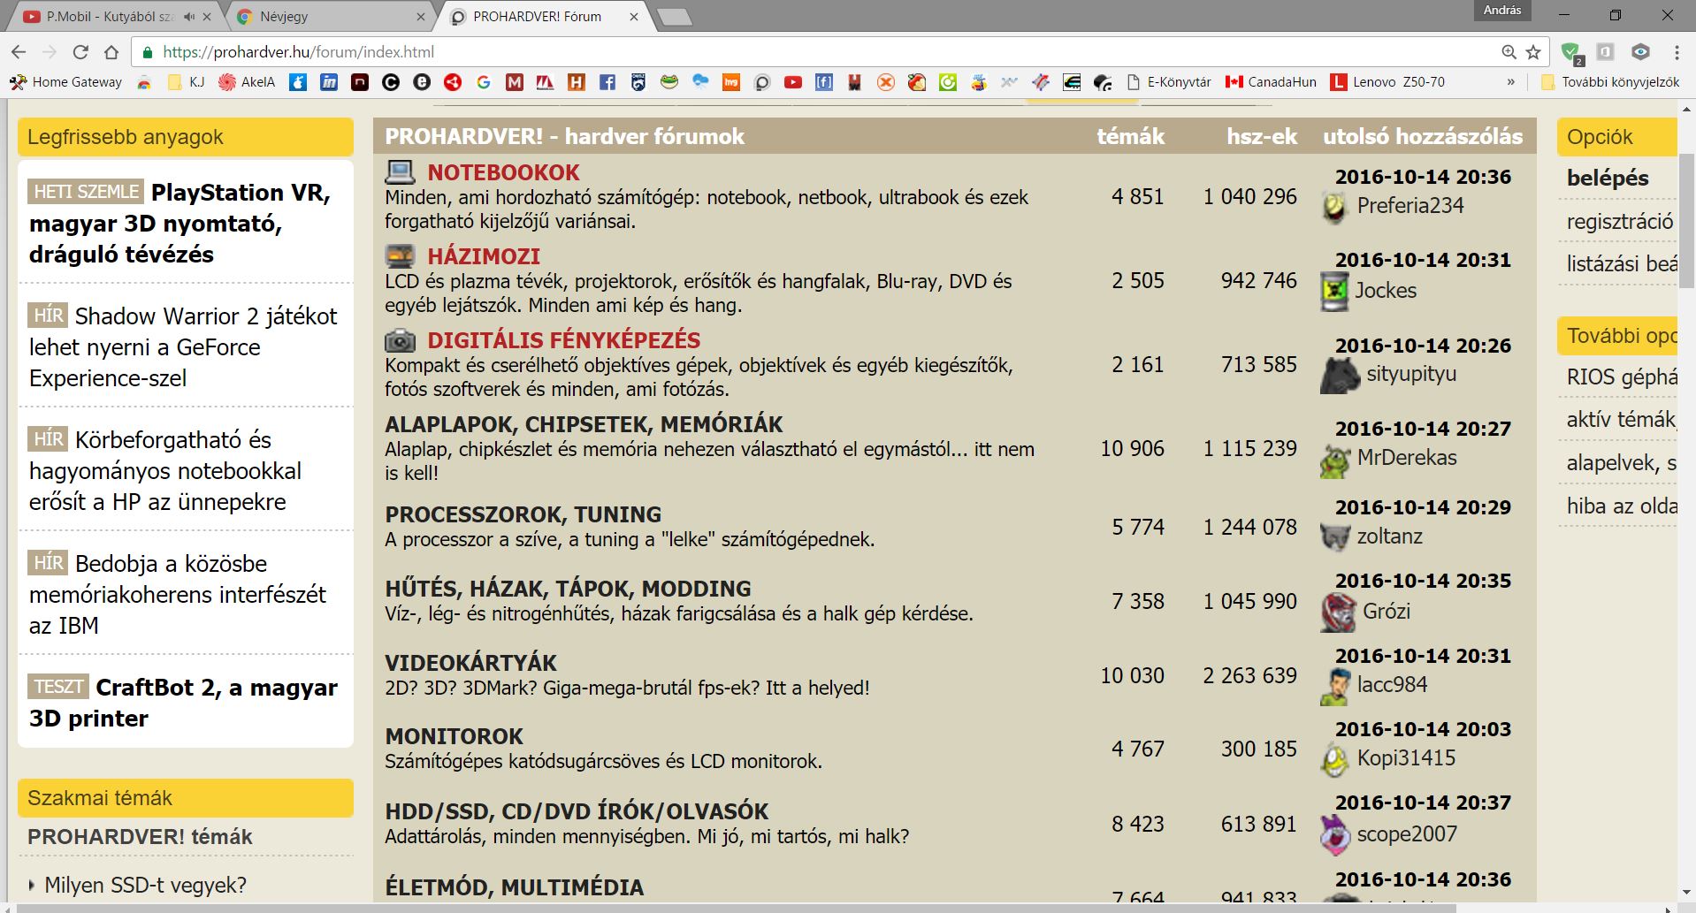This screenshot has width=1696, height=913.
Task: Unmute the P.Mobil tab via speaker icon
Action: coord(189,17)
